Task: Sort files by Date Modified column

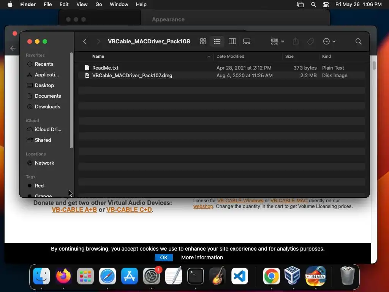Action: coord(230,56)
